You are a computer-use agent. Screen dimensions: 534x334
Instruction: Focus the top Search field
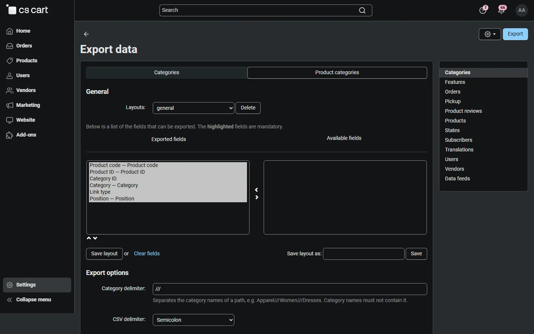coord(266,10)
